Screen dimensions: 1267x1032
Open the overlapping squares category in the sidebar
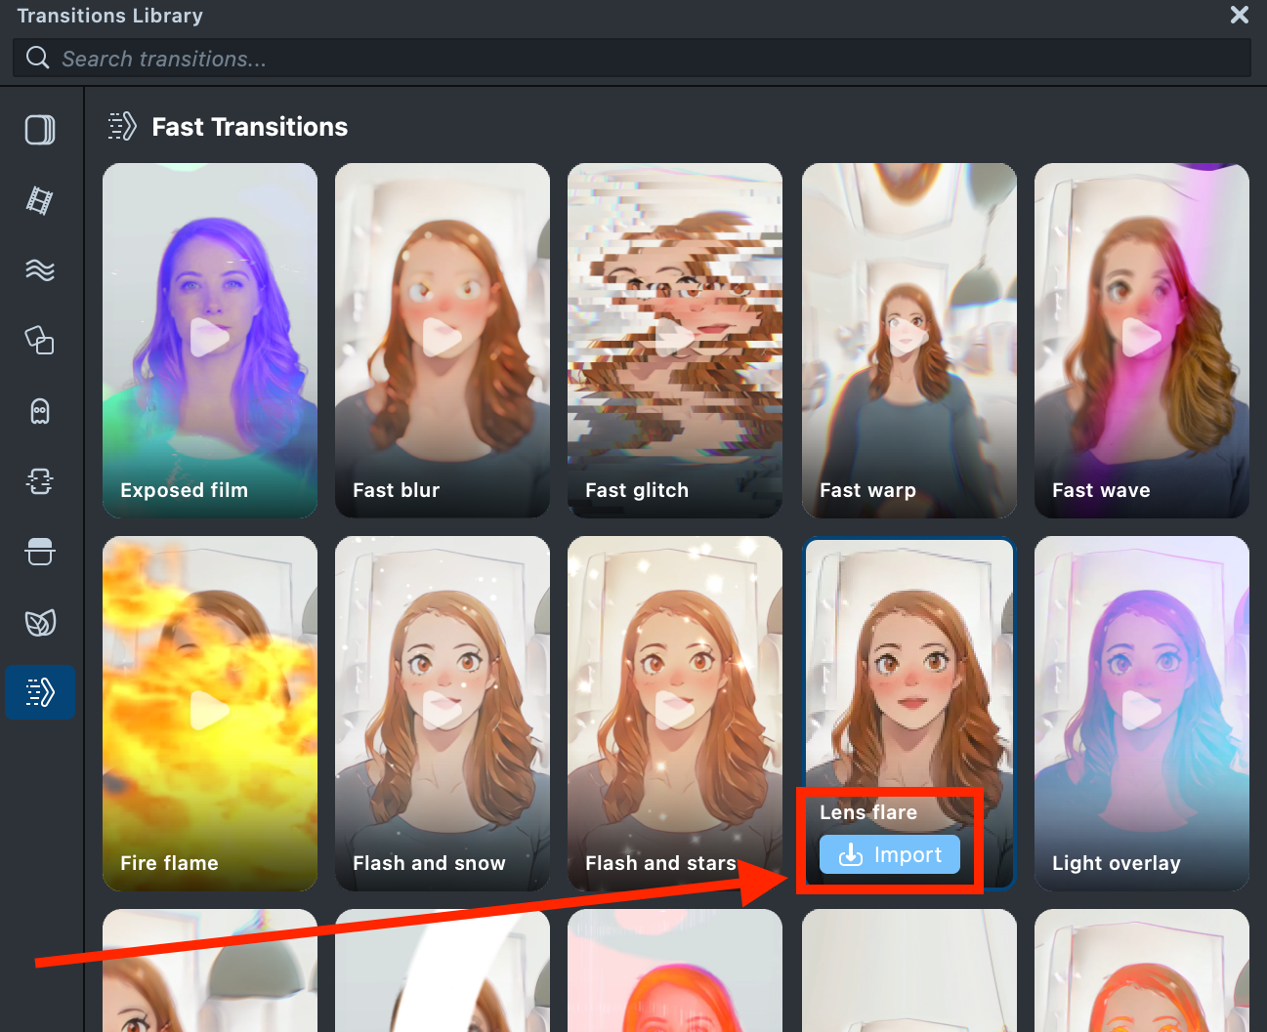tap(40, 341)
